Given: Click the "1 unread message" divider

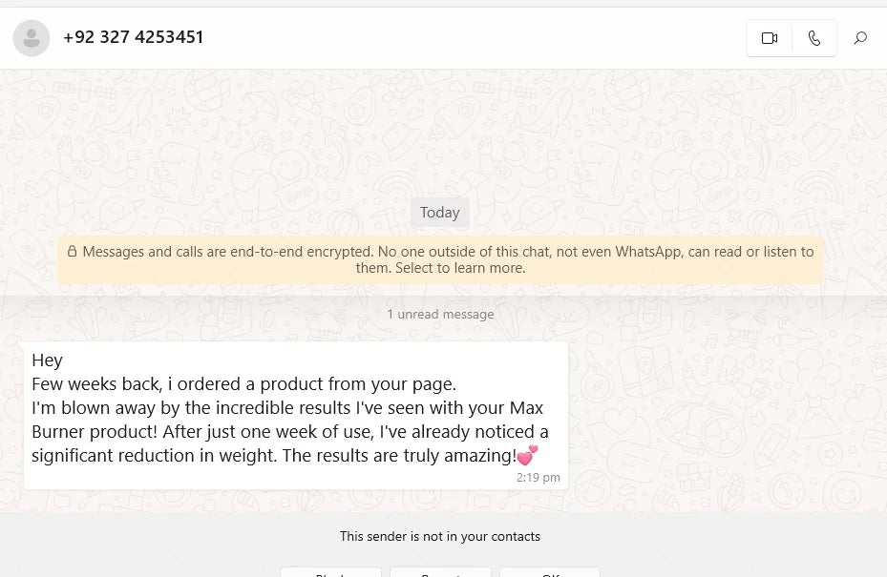Looking at the screenshot, I should [440, 314].
